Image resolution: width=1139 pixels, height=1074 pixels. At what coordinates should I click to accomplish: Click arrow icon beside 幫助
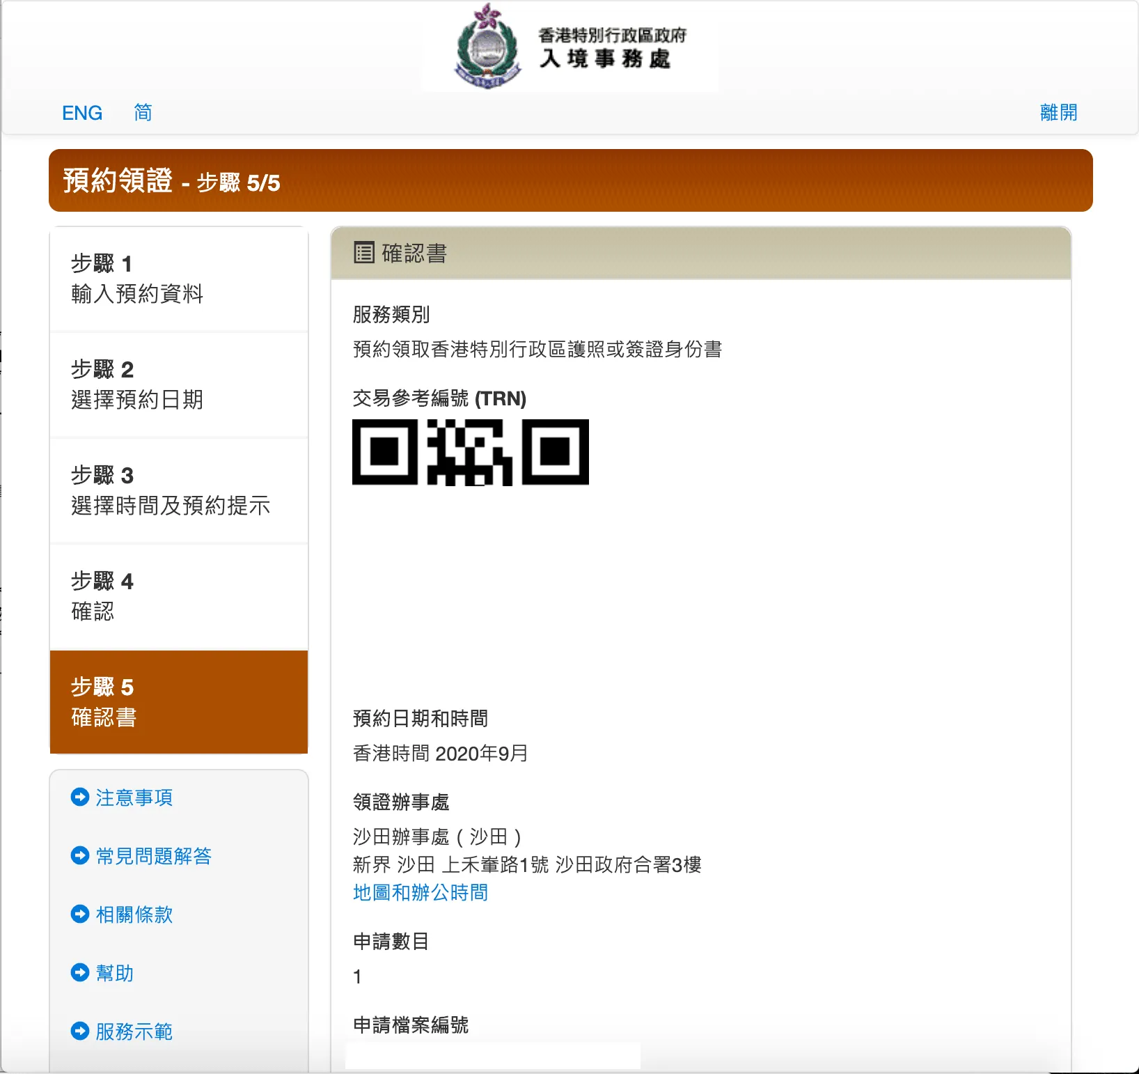(x=80, y=972)
